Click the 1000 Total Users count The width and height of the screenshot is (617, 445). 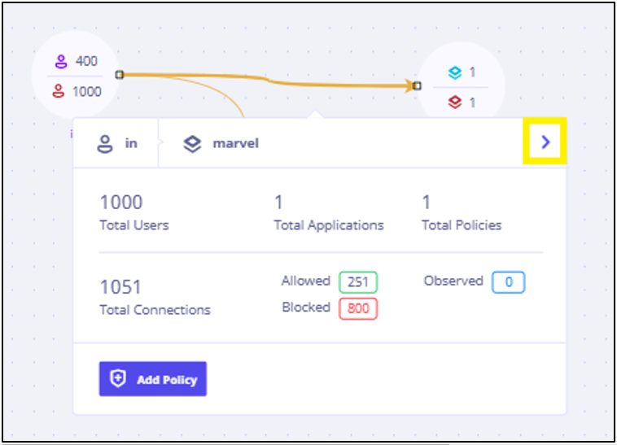(x=121, y=203)
